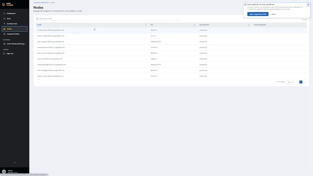Screen dimensions: 313x176
Task: Click the Activity feed sidebar icon
Action: [x=4, y=23]
